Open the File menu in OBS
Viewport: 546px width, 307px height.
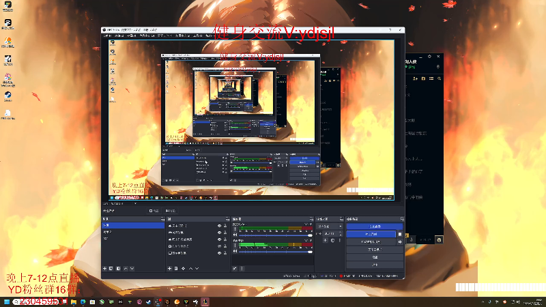click(107, 35)
